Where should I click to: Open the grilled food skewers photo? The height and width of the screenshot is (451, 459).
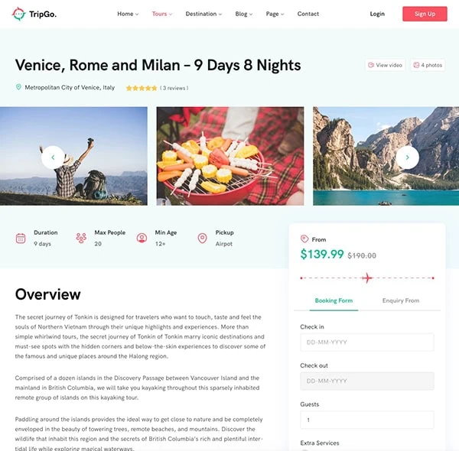pos(230,156)
